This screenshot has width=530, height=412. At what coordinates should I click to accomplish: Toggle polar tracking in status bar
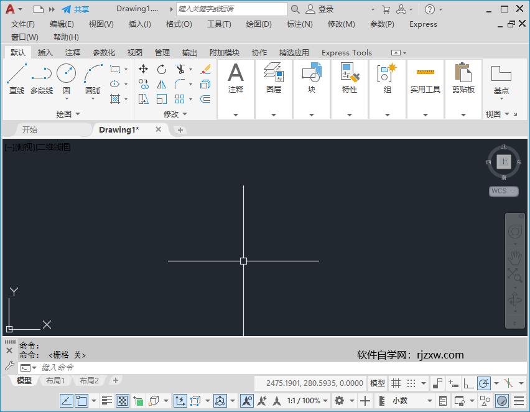point(484,383)
